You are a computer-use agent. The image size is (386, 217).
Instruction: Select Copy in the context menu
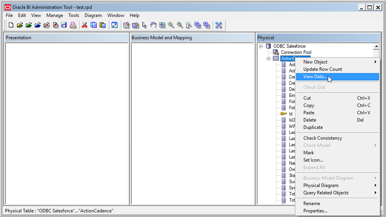click(x=337, y=105)
